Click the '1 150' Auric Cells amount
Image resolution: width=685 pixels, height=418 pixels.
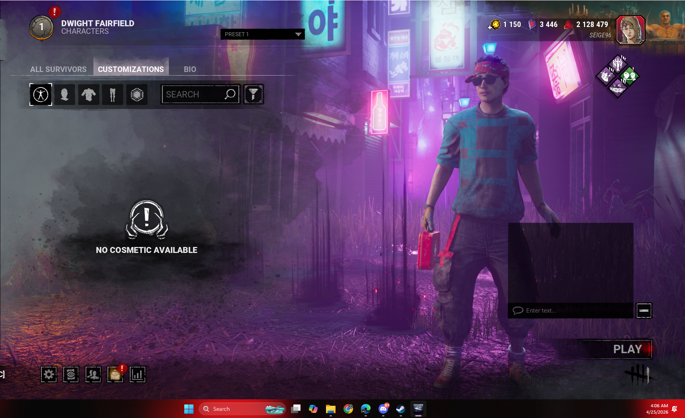pyautogui.click(x=512, y=25)
